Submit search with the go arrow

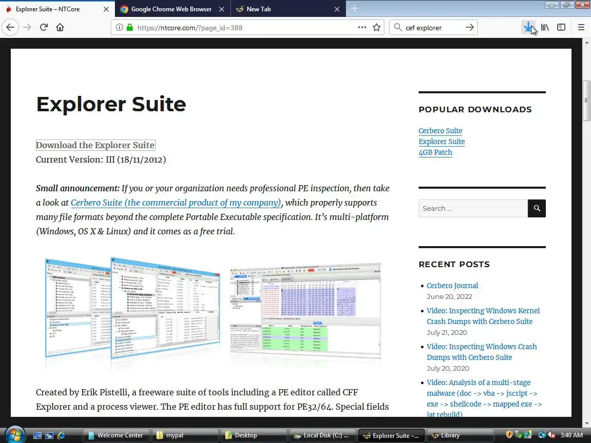tap(469, 27)
